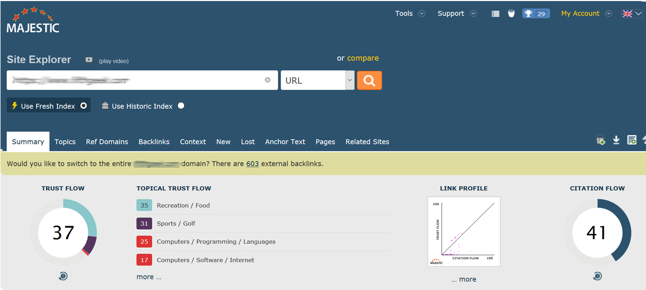
Task: Switch to the Context tab
Action: click(193, 142)
